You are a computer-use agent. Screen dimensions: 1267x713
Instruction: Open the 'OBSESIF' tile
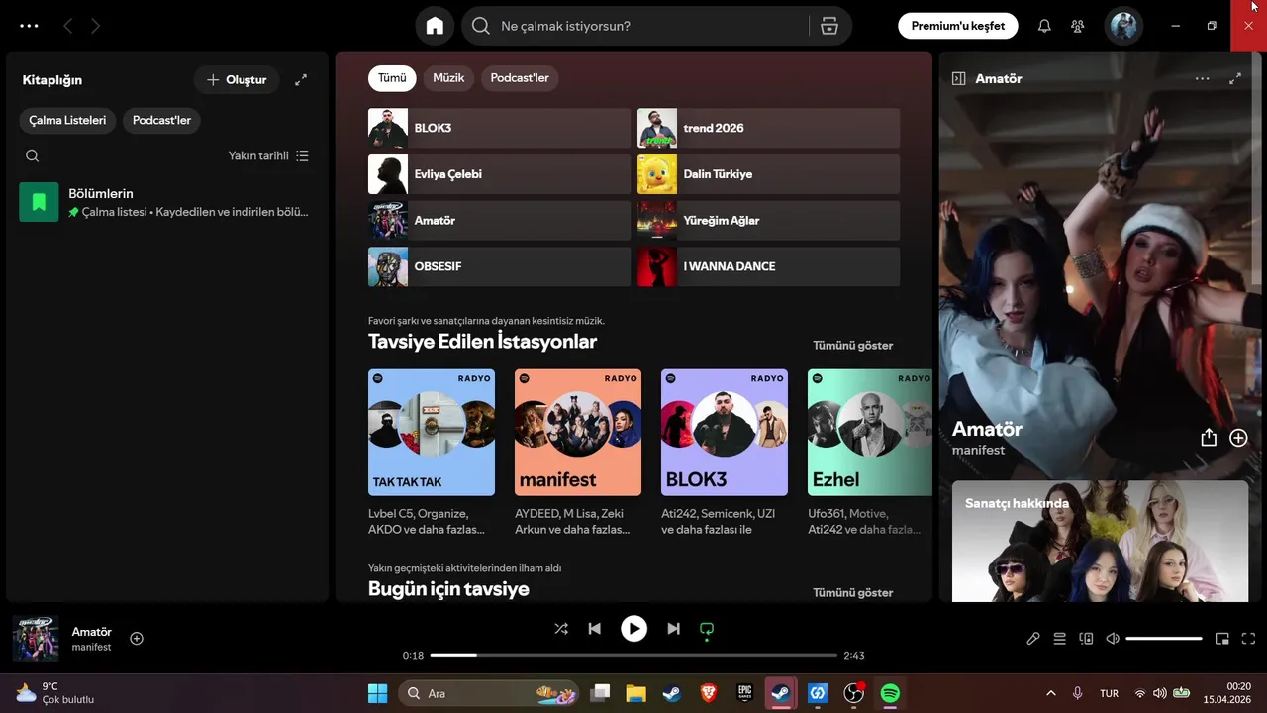coord(499,266)
